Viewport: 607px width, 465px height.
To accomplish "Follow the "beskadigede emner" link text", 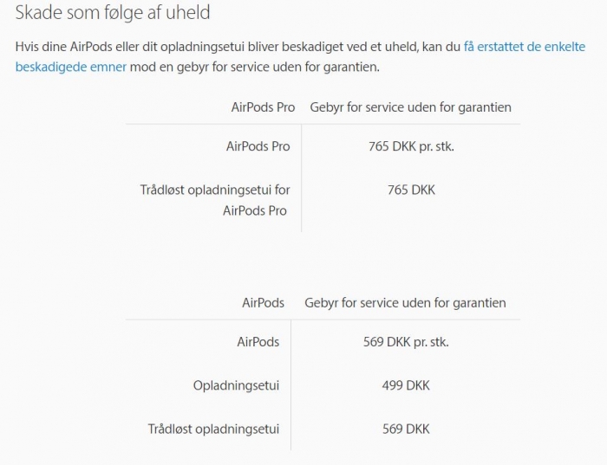I will pyautogui.click(x=71, y=67).
